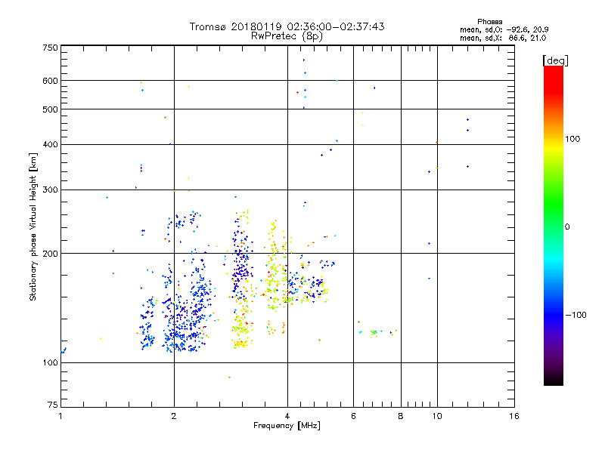Click the 'RwPretec (8p)' subtitle
This screenshot has height=453, width=605.
pos(287,36)
